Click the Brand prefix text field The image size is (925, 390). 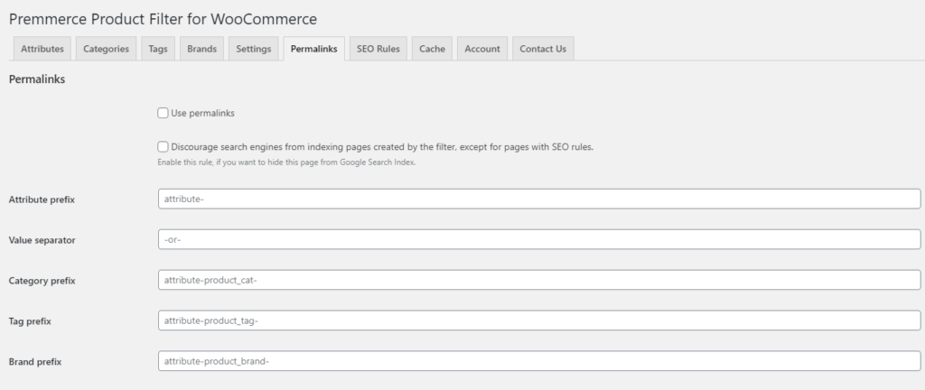click(x=539, y=361)
